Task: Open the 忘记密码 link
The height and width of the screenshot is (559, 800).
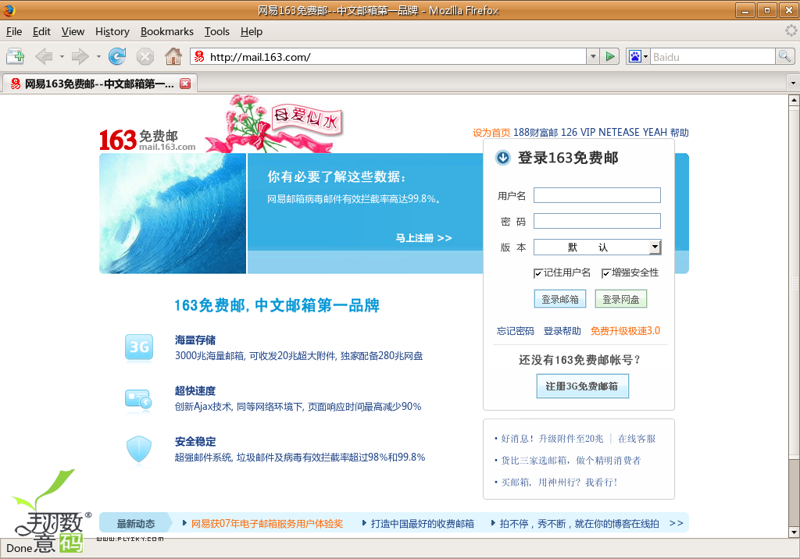Action: click(516, 331)
